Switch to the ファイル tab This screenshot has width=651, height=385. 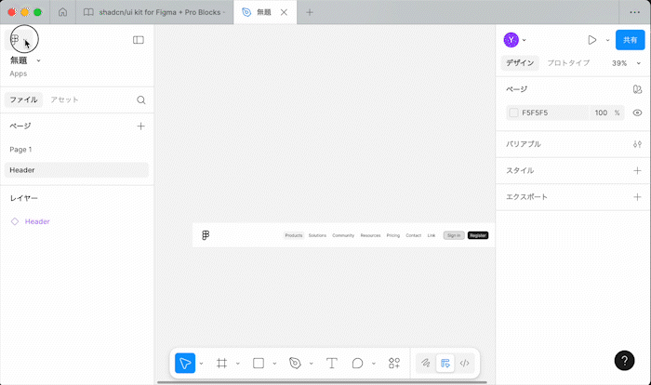(23, 100)
